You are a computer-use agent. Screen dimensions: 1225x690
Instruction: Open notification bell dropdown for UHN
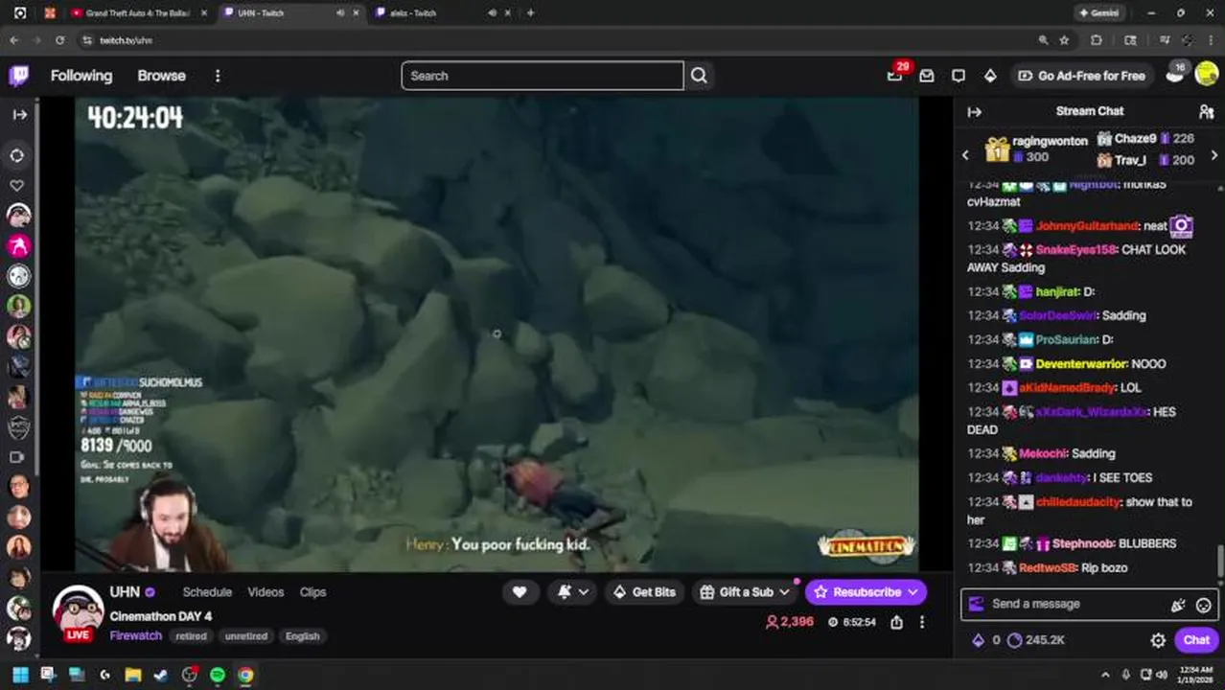tap(572, 592)
